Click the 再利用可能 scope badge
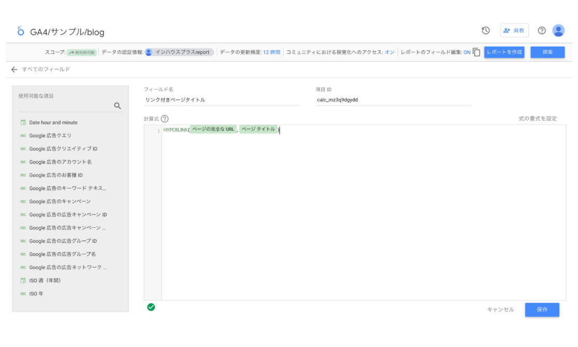The image size is (578, 347). pyautogui.click(x=82, y=52)
